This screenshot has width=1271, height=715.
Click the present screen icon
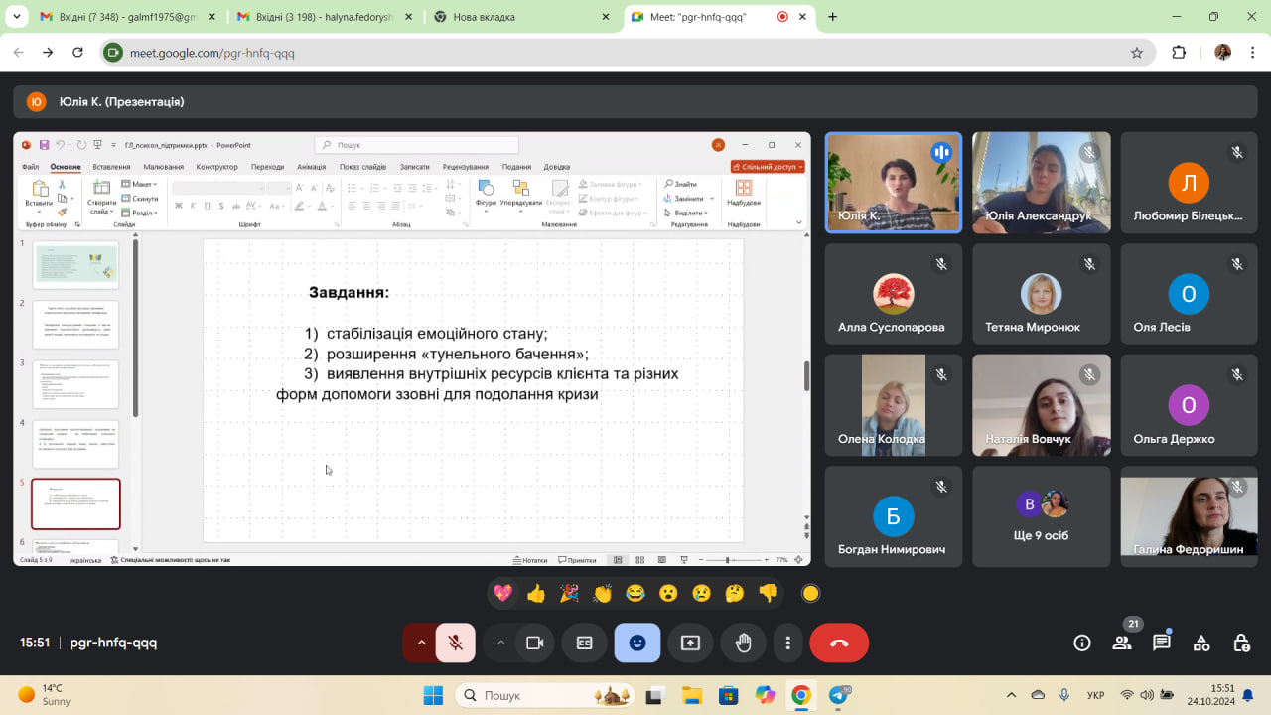690,643
